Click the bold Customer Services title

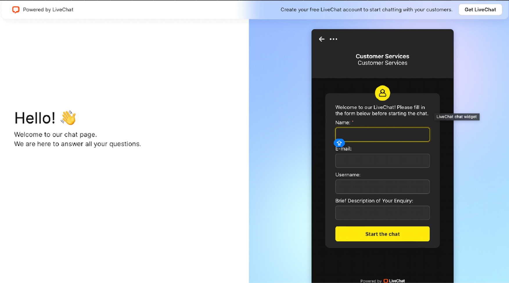pyautogui.click(x=382, y=56)
